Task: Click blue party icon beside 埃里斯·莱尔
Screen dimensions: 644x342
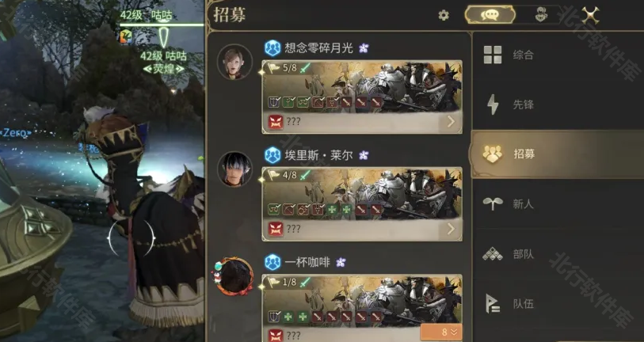Action: 272,155
